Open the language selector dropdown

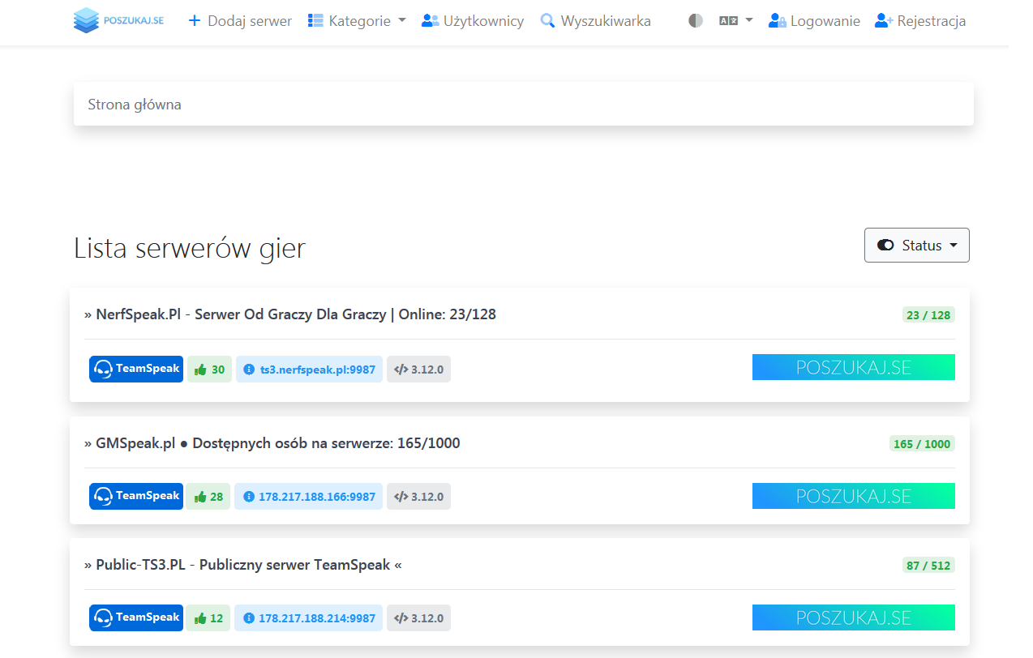735,21
